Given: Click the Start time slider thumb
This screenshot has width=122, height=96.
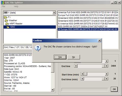Looking at the screenshot, I should (x=85, y=74).
